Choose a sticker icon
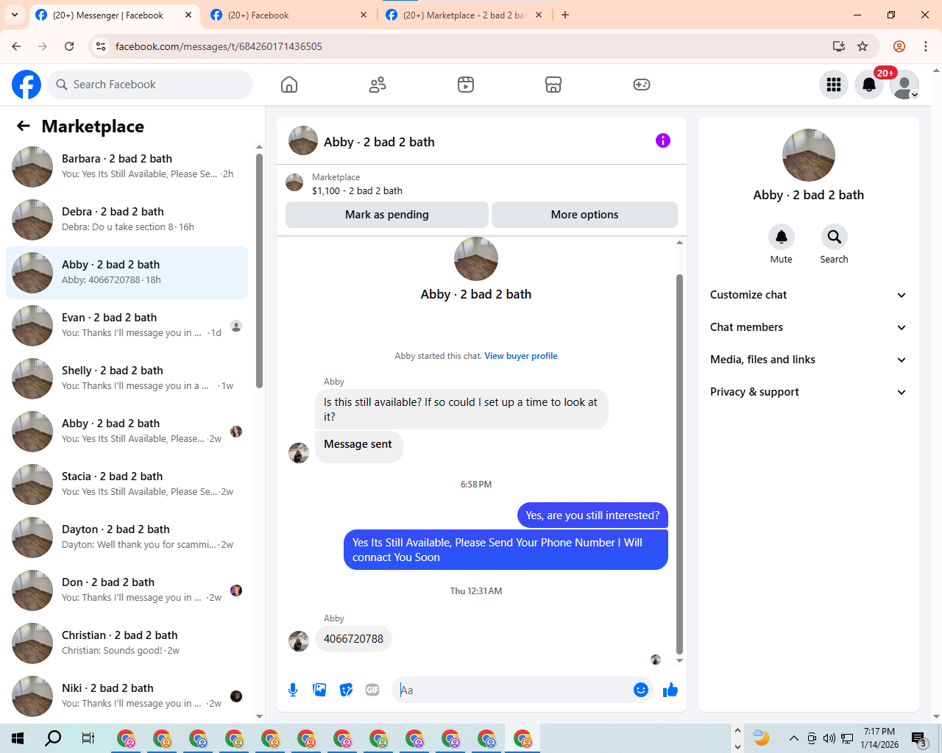The height and width of the screenshot is (753, 942). click(346, 690)
